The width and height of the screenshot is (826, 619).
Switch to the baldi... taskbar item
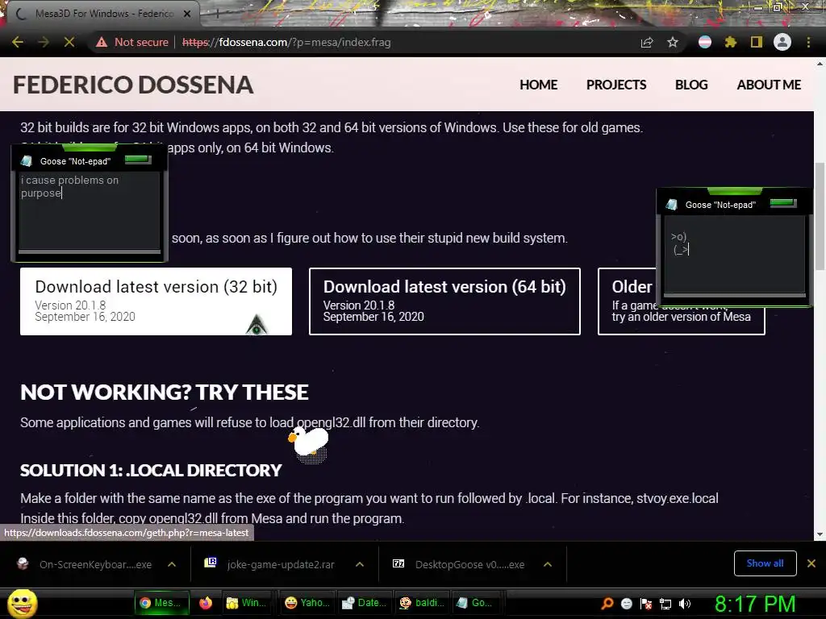421,603
